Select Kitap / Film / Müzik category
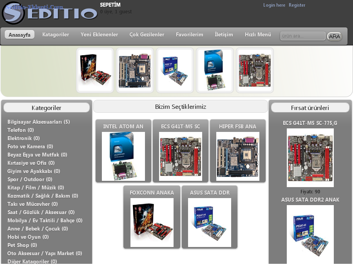 (36, 187)
